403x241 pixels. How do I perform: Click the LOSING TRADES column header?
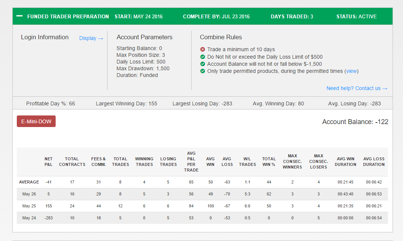[x=168, y=161]
